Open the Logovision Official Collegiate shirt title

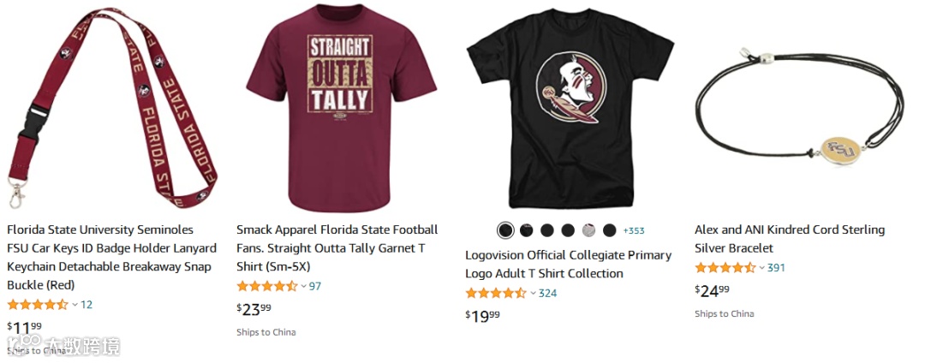(568, 265)
